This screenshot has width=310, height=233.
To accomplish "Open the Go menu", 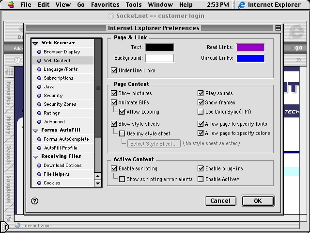I will click(81, 4).
